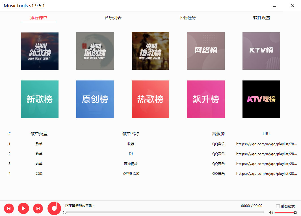Open the pink 飙升榜 tile
The image size is (301, 216).
click(206, 99)
